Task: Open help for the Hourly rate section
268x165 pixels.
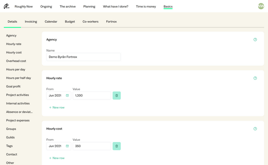Action: [255, 78]
